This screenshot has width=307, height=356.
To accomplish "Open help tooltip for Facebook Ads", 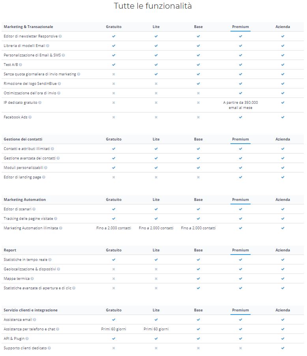I will 30,117.
